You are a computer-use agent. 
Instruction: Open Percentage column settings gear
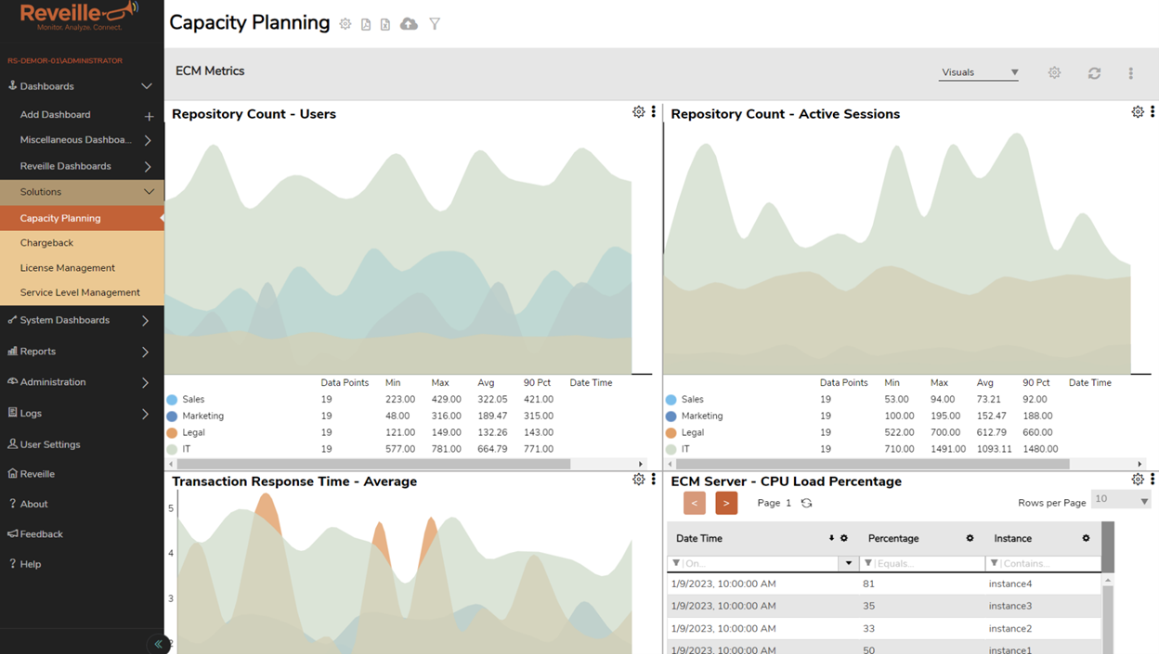click(x=970, y=538)
